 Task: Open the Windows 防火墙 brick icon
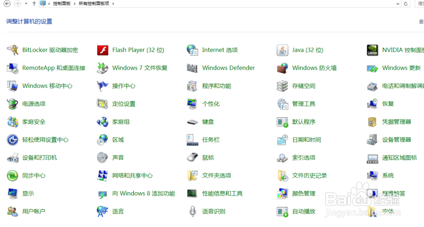[282, 68]
